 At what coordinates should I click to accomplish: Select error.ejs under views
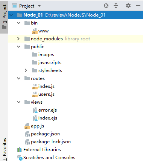pyautogui.click(x=47, y=110)
